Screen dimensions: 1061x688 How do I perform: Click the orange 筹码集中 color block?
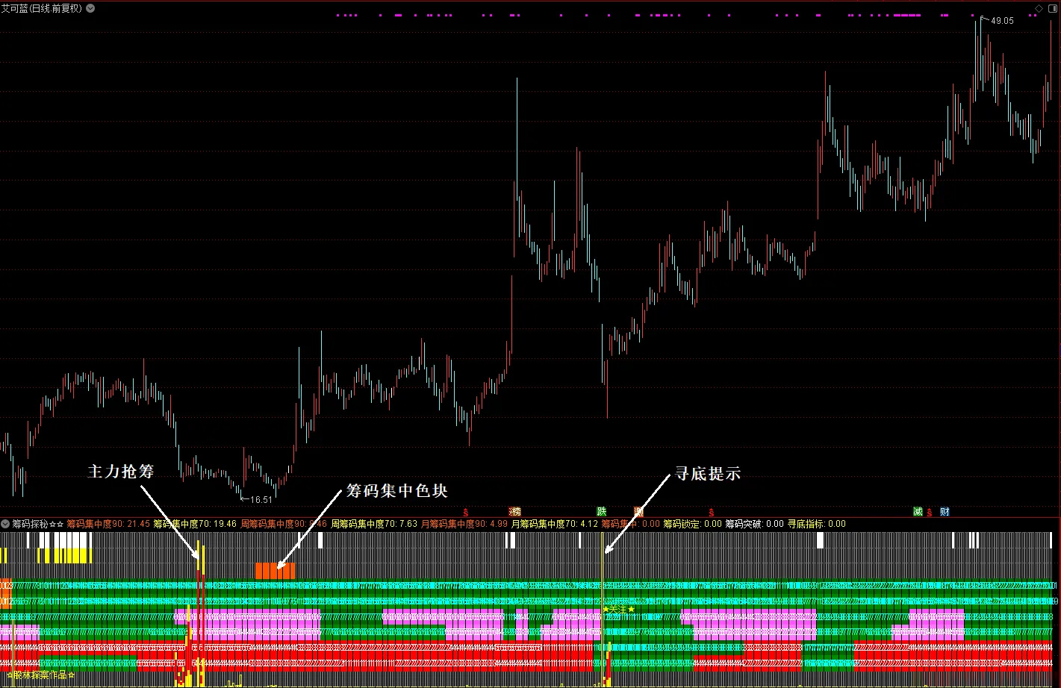click(x=276, y=571)
